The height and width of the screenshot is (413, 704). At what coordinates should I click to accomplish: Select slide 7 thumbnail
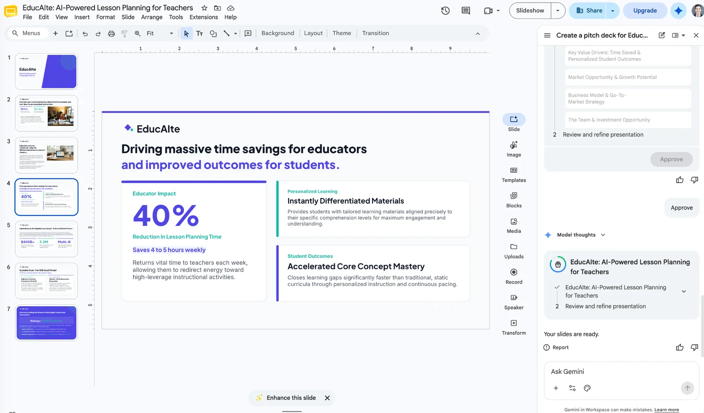click(47, 322)
